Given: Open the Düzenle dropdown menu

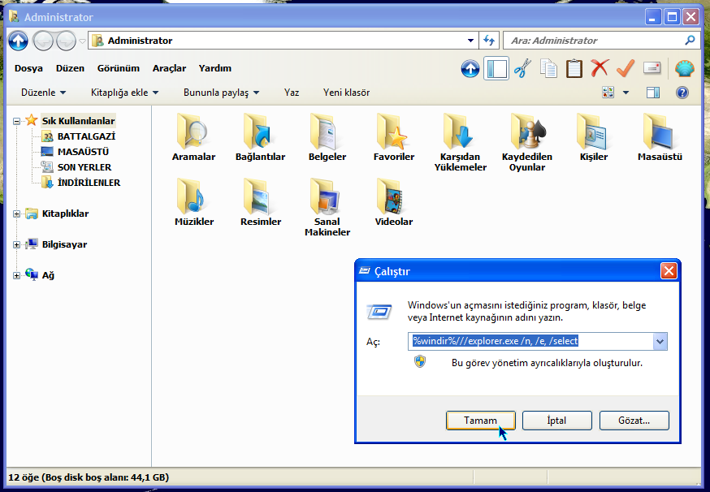Looking at the screenshot, I should (x=44, y=93).
